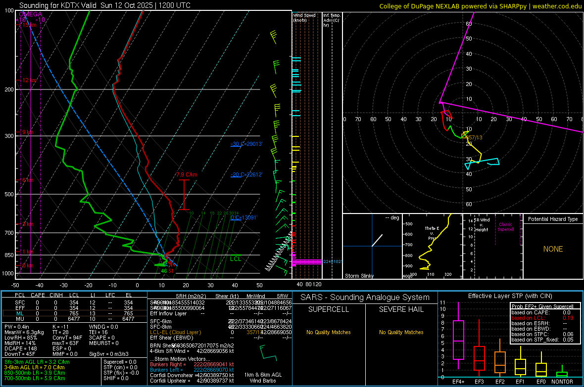
Task: Click the Theta-E v. Pres panel label
Action: [432, 233]
